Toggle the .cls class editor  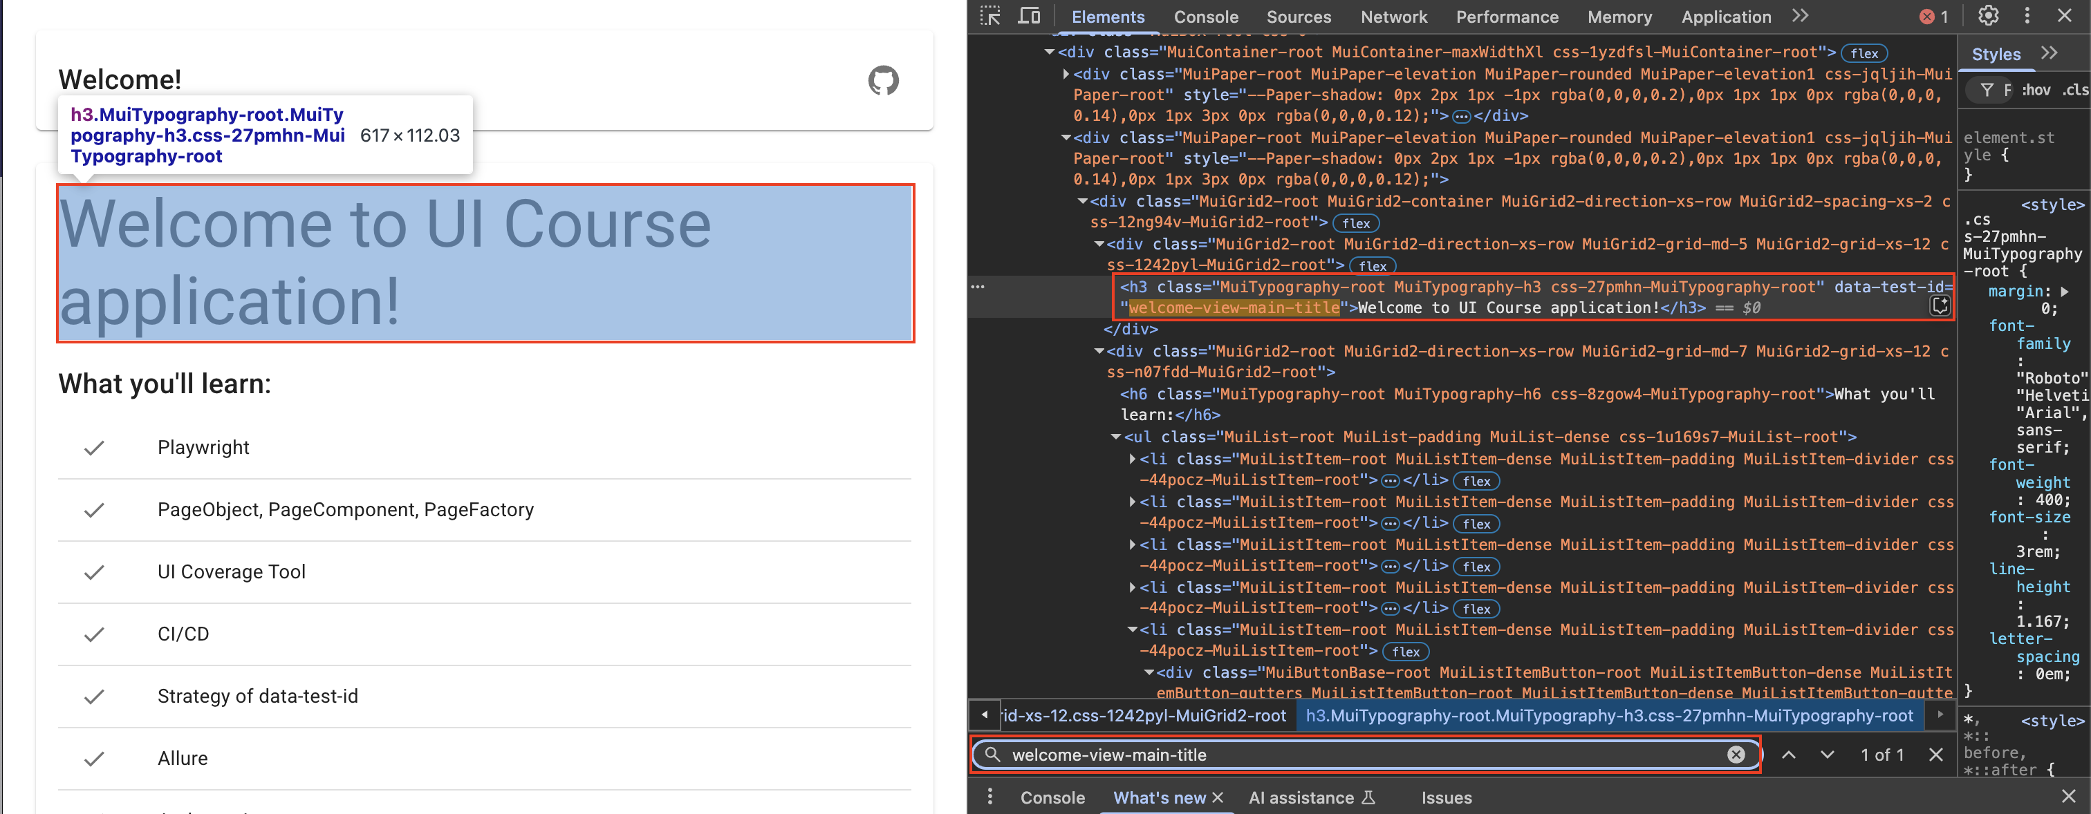pyautogui.click(x=2076, y=90)
